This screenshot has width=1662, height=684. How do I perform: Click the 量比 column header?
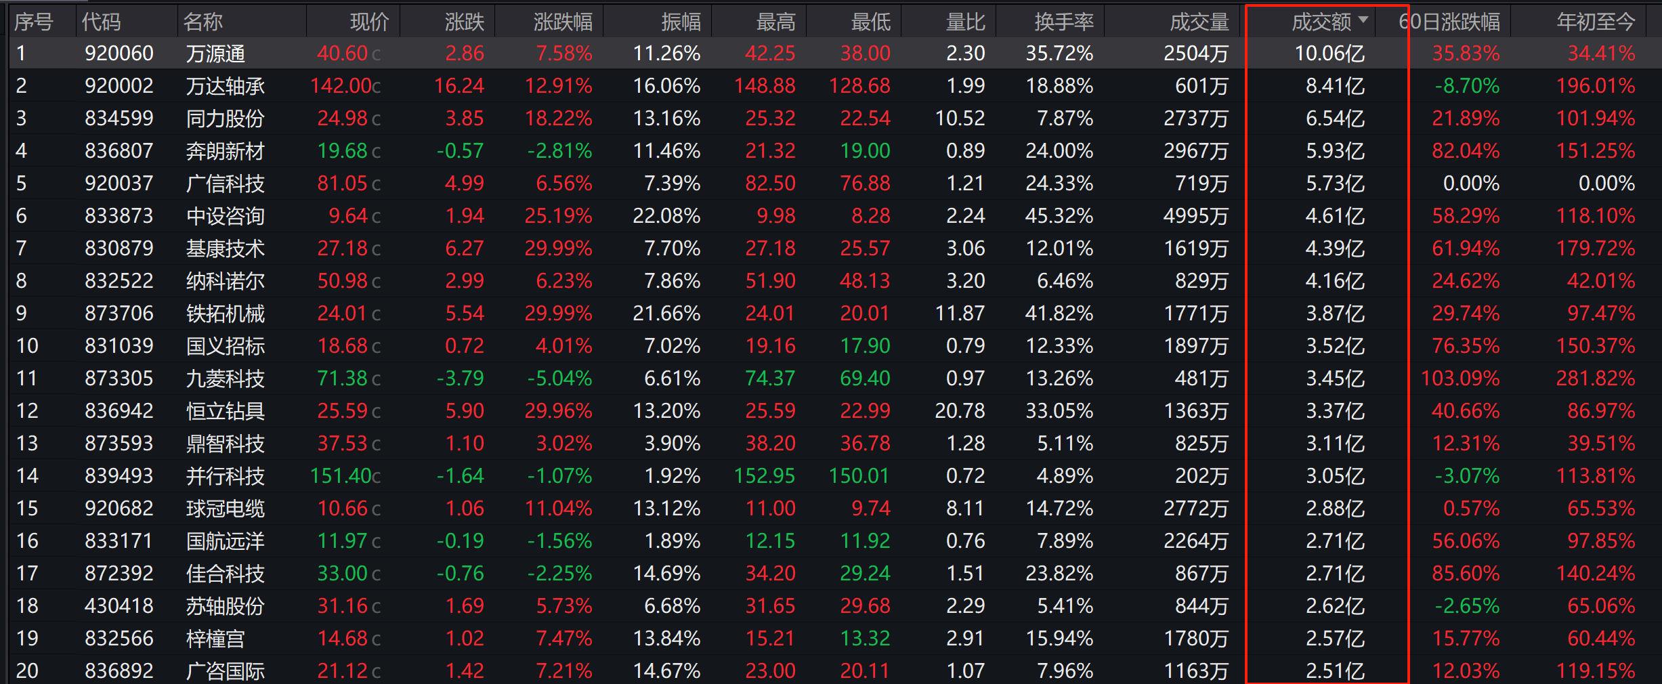pyautogui.click(x=966, y=22)
